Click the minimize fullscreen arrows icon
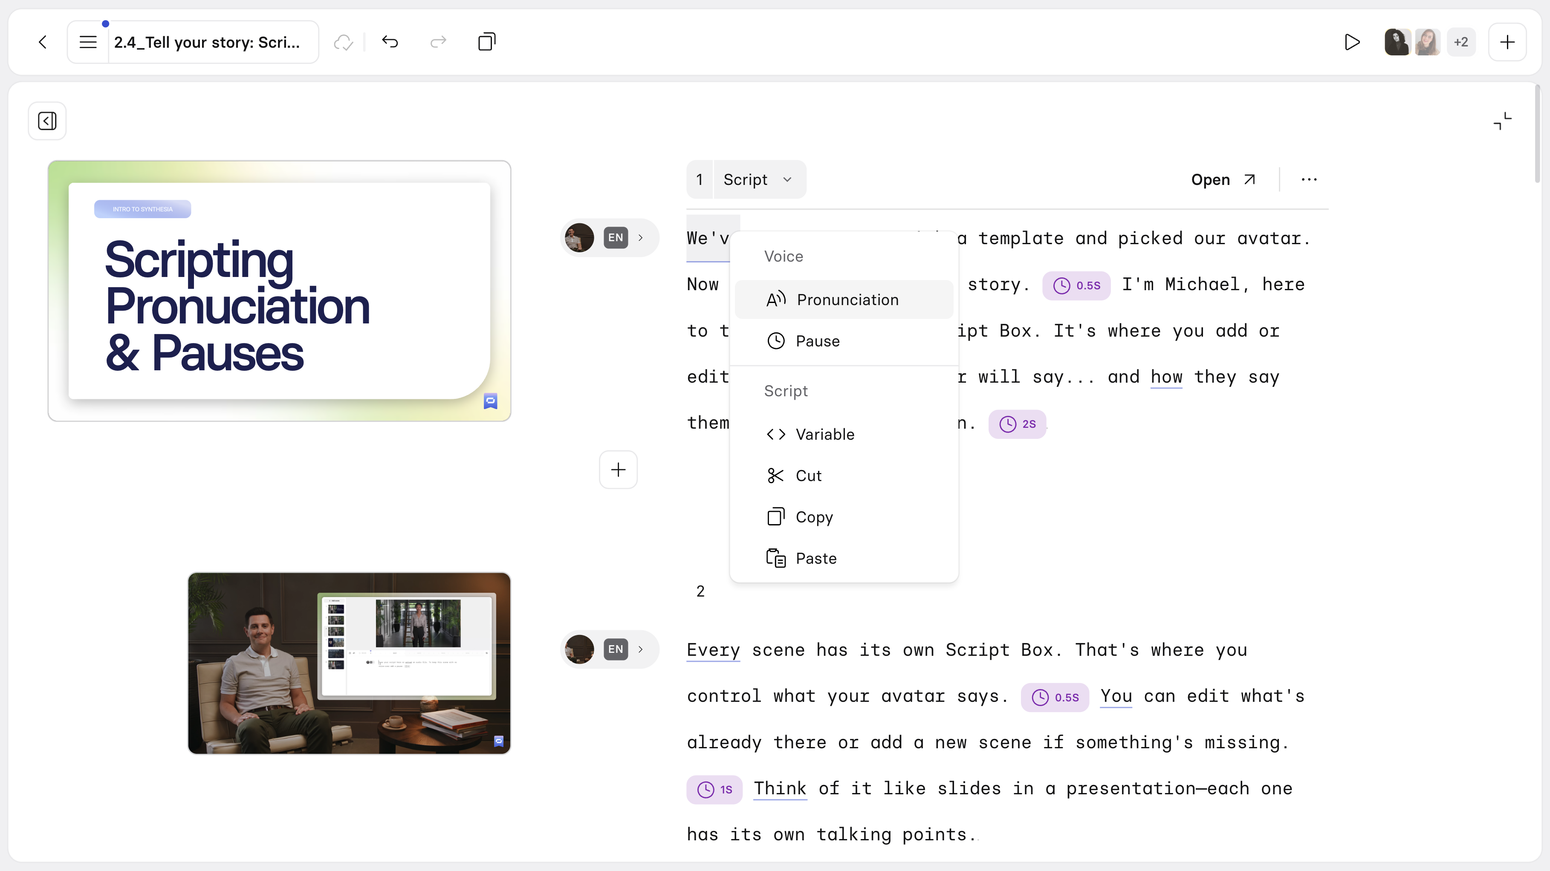The image size is (1550, 871). (x=1502, y=121)
